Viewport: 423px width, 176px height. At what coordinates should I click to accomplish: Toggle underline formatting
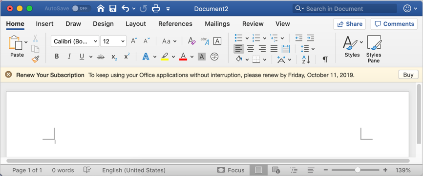82,57
